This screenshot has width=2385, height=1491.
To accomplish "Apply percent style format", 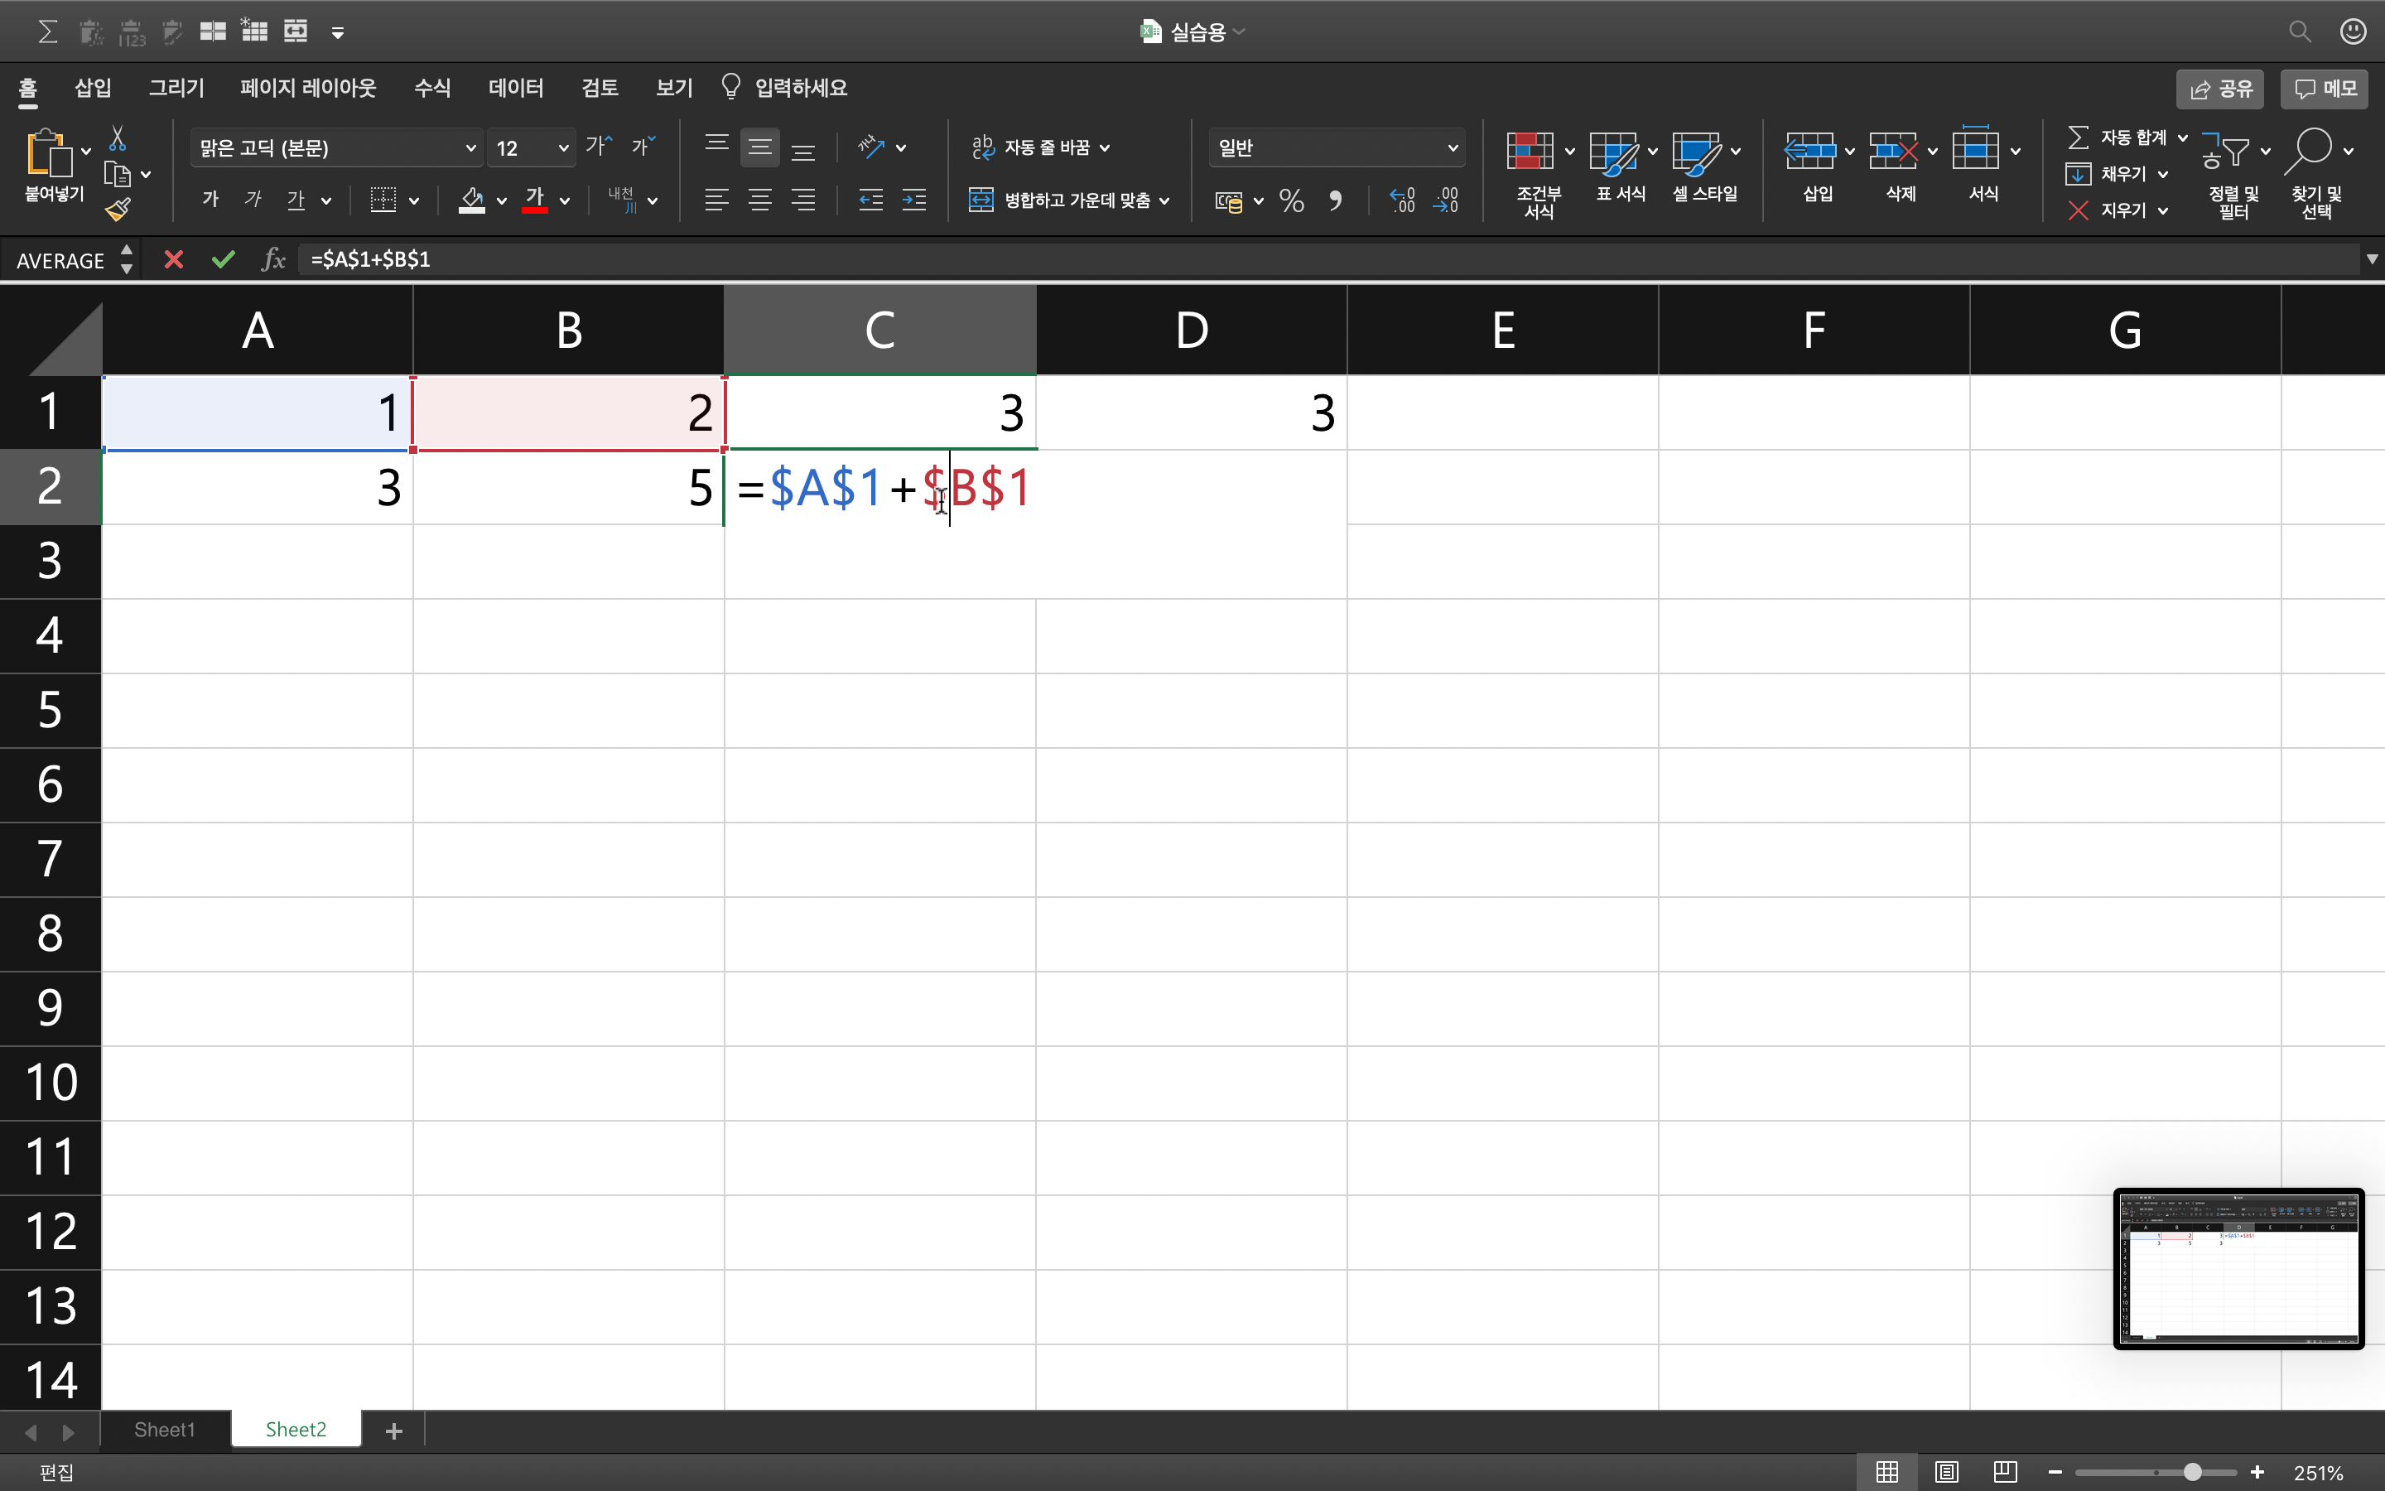I will tap(1291, 201).
